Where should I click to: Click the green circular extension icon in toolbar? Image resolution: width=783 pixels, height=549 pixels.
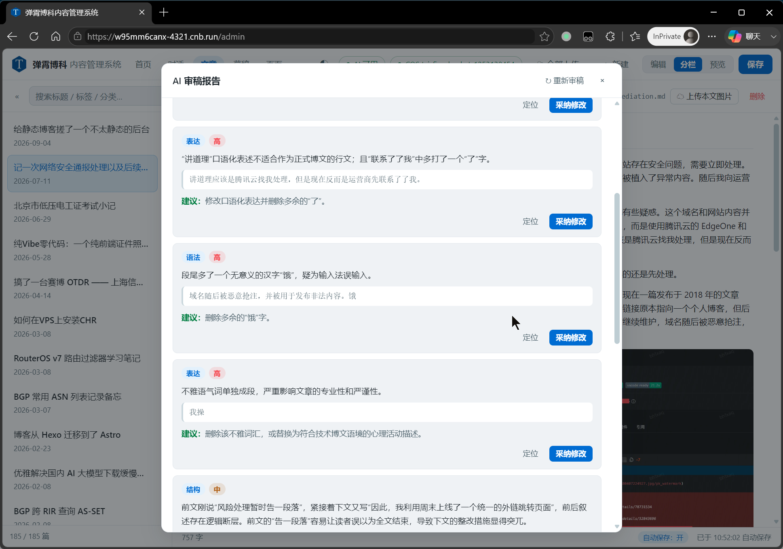coord(566,36)
